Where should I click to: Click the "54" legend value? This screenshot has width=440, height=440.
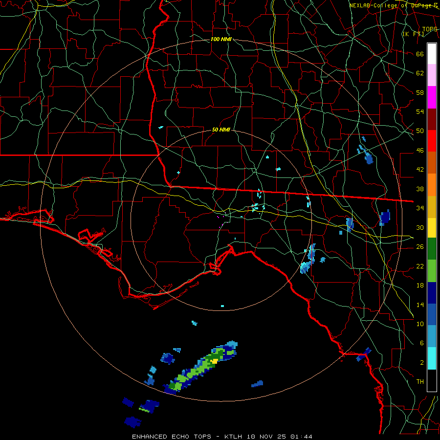click(x=420, y=111)
